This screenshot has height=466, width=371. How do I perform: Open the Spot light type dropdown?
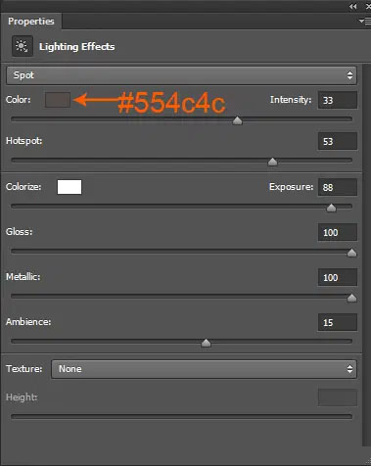181,75
